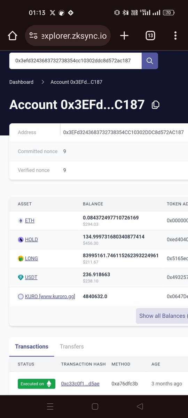Open the ETH token link
188x418 pixels.
[30, 220]
